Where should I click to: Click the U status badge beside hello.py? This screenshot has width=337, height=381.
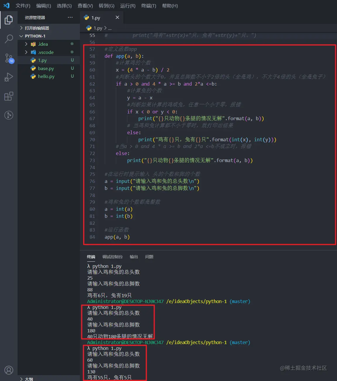(x=72, y=76)
